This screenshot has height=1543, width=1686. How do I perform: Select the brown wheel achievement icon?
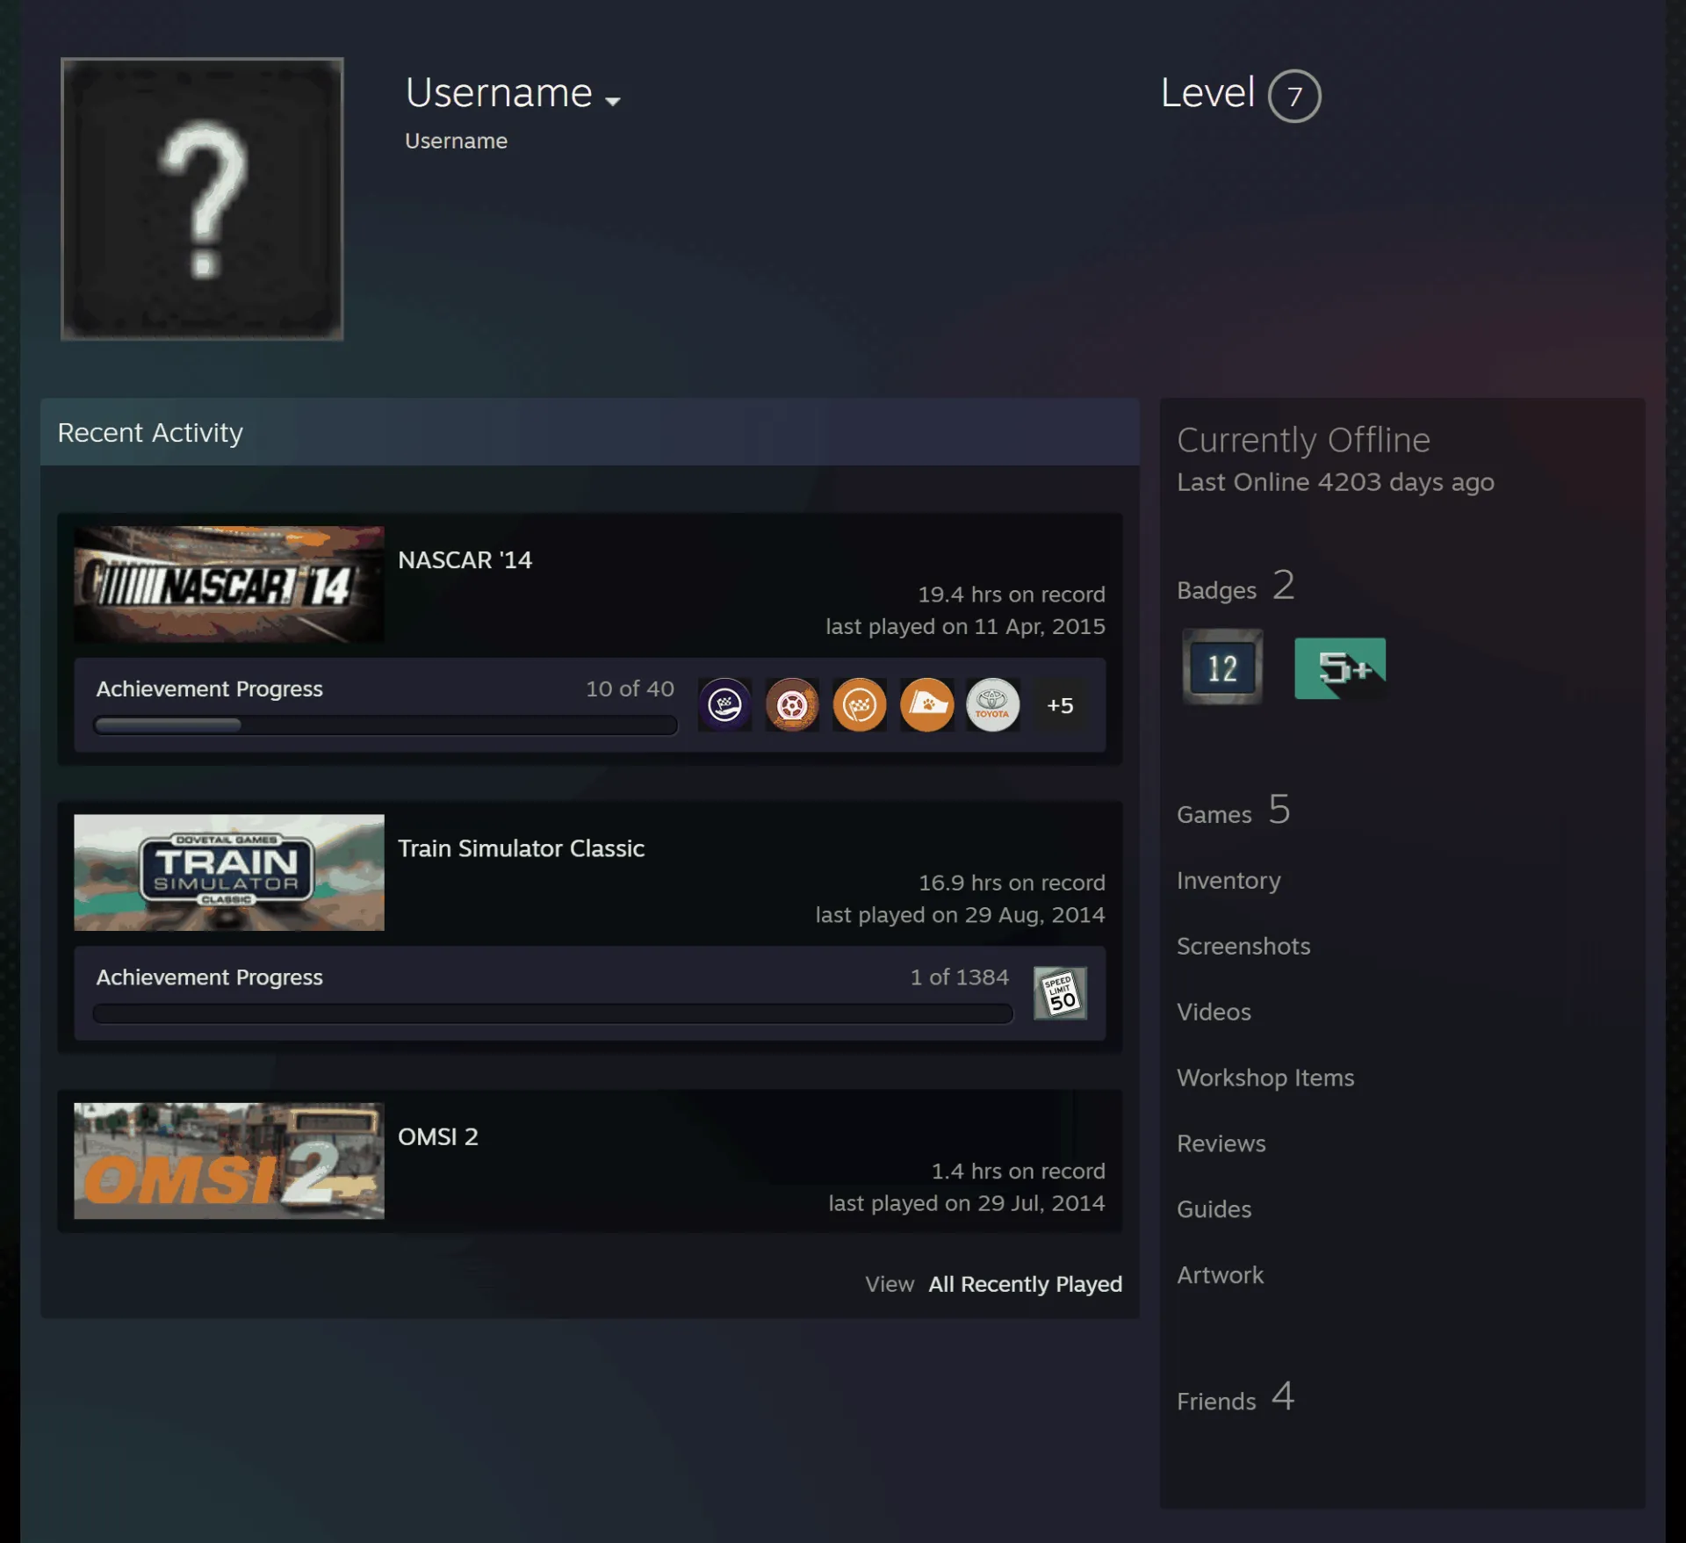(x=792, y=704)
